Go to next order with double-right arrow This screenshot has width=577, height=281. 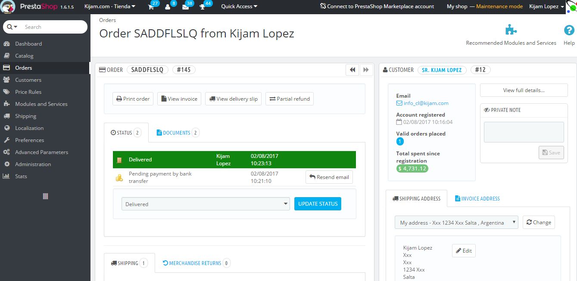[x=366, y=70]
